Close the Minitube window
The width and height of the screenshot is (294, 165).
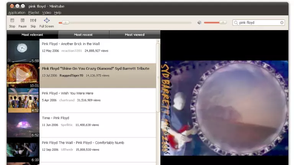click(x=12, y=6)
